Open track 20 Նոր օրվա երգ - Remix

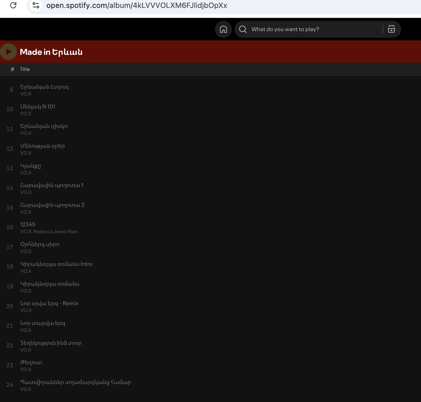[x=49, y=303]
